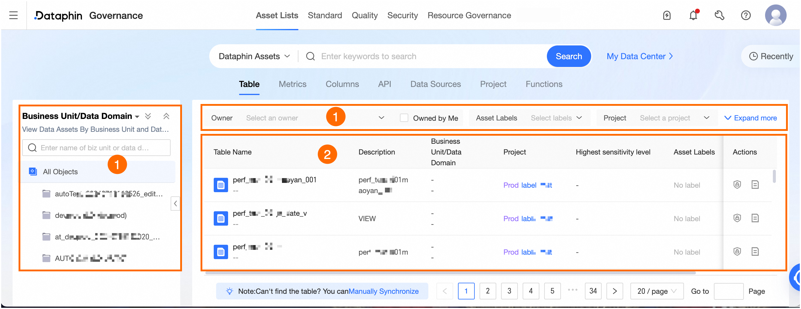The width and height of the screenshot is (801, 309).
Task: Select the Table tab
Action: [x=249, y=84]
